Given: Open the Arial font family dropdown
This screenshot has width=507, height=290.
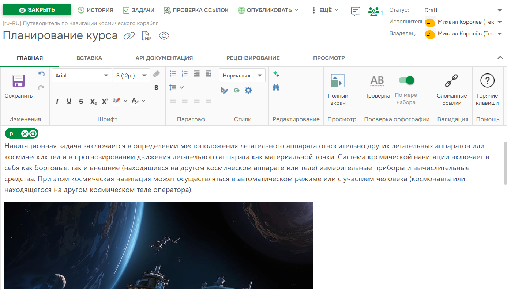Looking at the screenshot, I should tap(82, 76).
